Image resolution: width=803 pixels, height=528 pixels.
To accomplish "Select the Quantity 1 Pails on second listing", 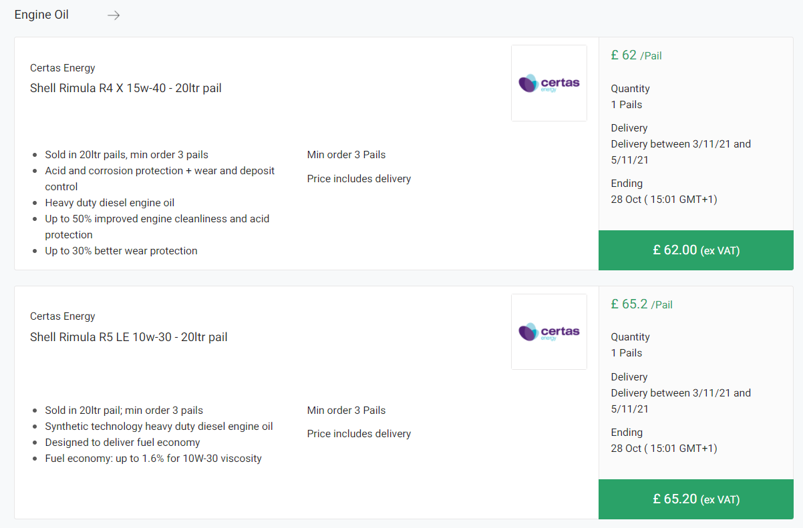I will coord(627,353).
